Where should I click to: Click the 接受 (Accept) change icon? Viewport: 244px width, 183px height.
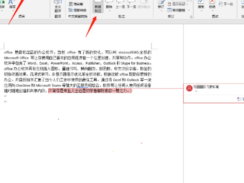tap(201, 2)
